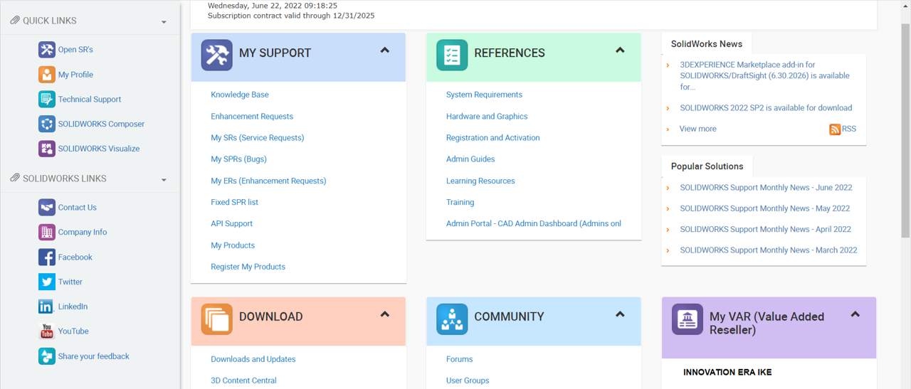
Task: Click View more under SolidWorks News
Action: [697, 129]
